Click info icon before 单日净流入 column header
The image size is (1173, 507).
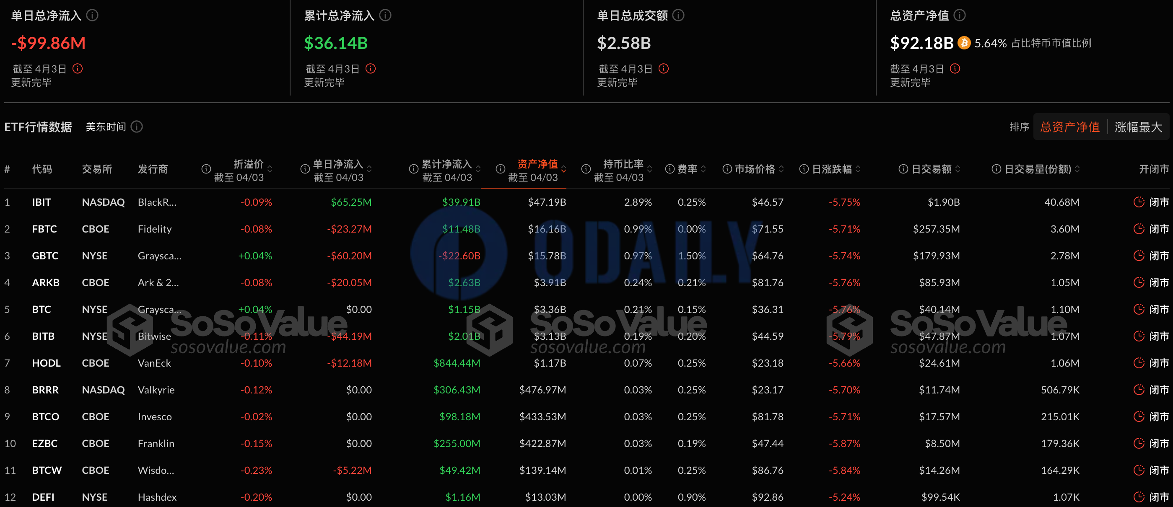click(x=305, y=169)
